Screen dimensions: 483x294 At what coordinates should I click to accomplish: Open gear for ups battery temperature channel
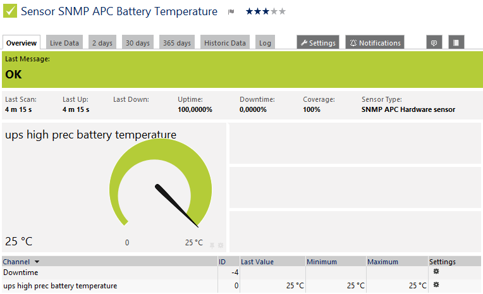pos(436,285)
